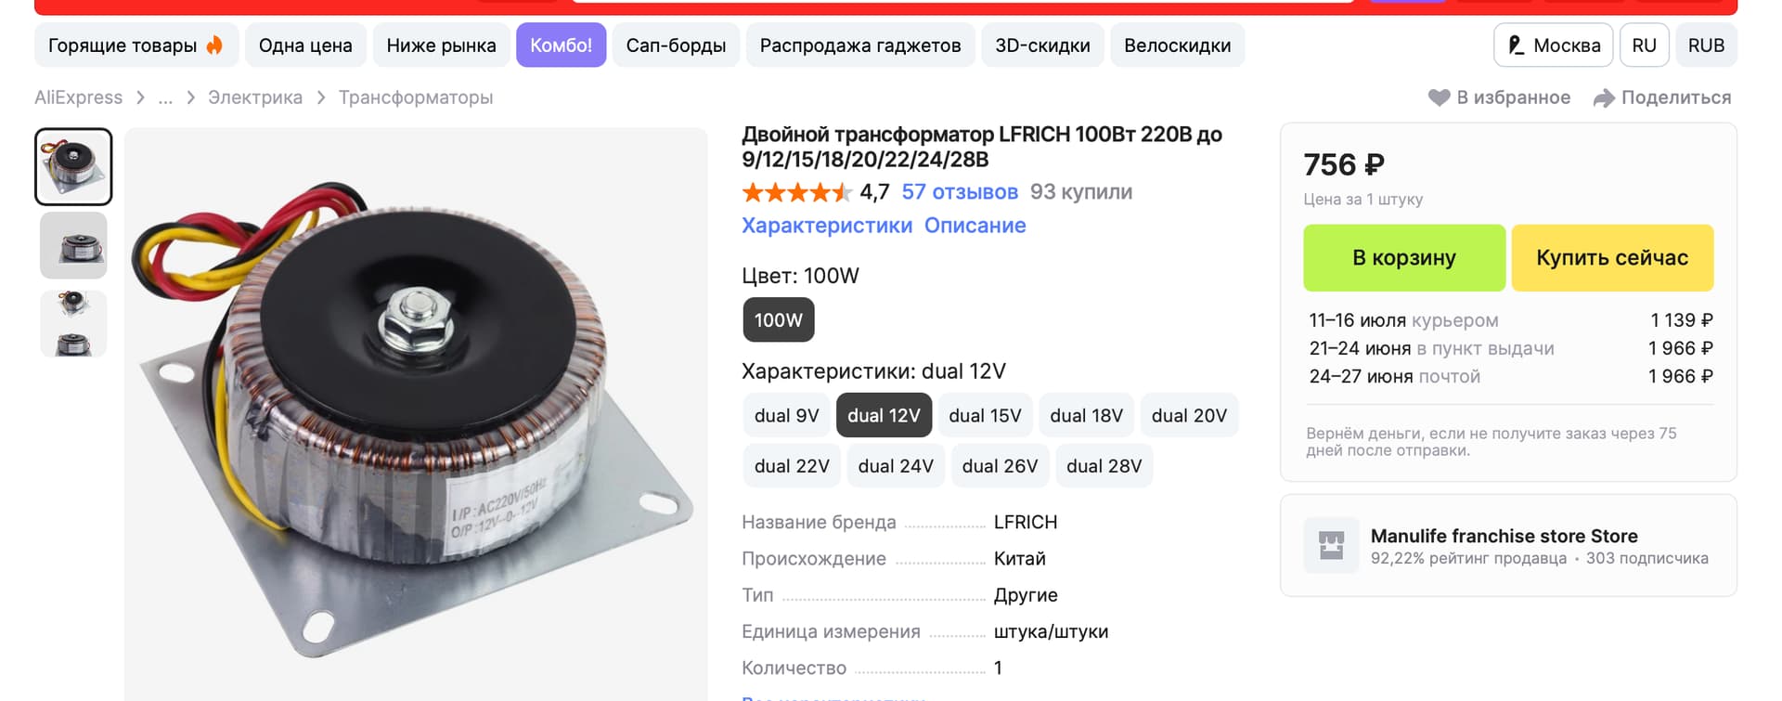Expand the collapsed breadcrumb ellipsis

click(x=165, y=97)
